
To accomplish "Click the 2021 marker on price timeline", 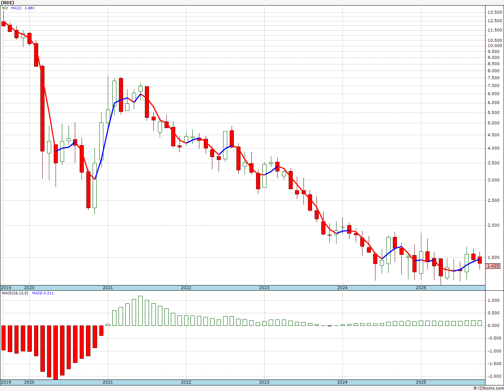I will click(x=107, y=288).
